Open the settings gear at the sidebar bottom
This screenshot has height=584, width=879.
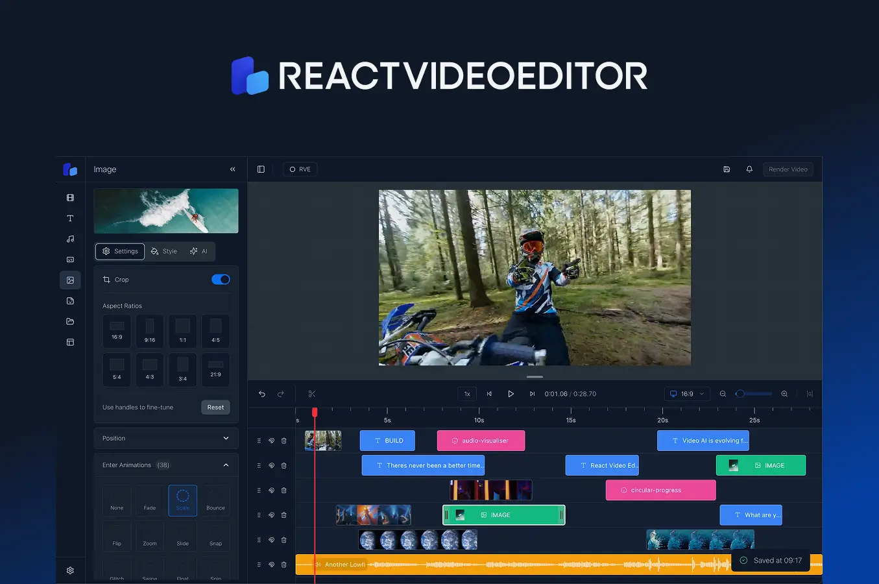pyautogui.click(x=70, y=570)
